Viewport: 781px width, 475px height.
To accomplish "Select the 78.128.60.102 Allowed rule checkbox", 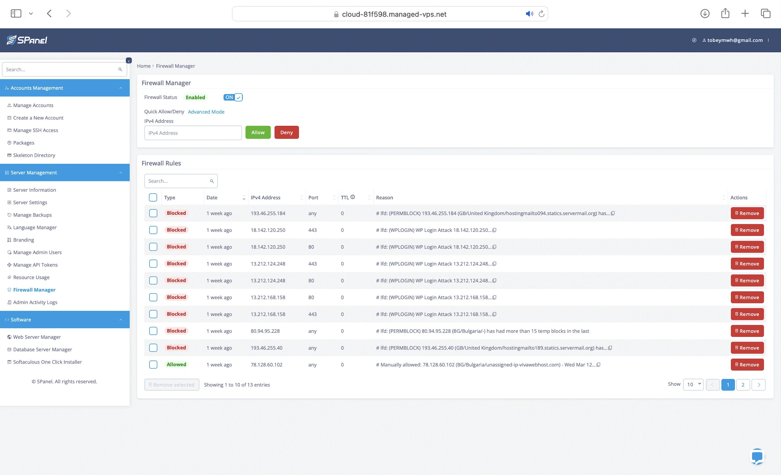I will click(x=153, y=364).
